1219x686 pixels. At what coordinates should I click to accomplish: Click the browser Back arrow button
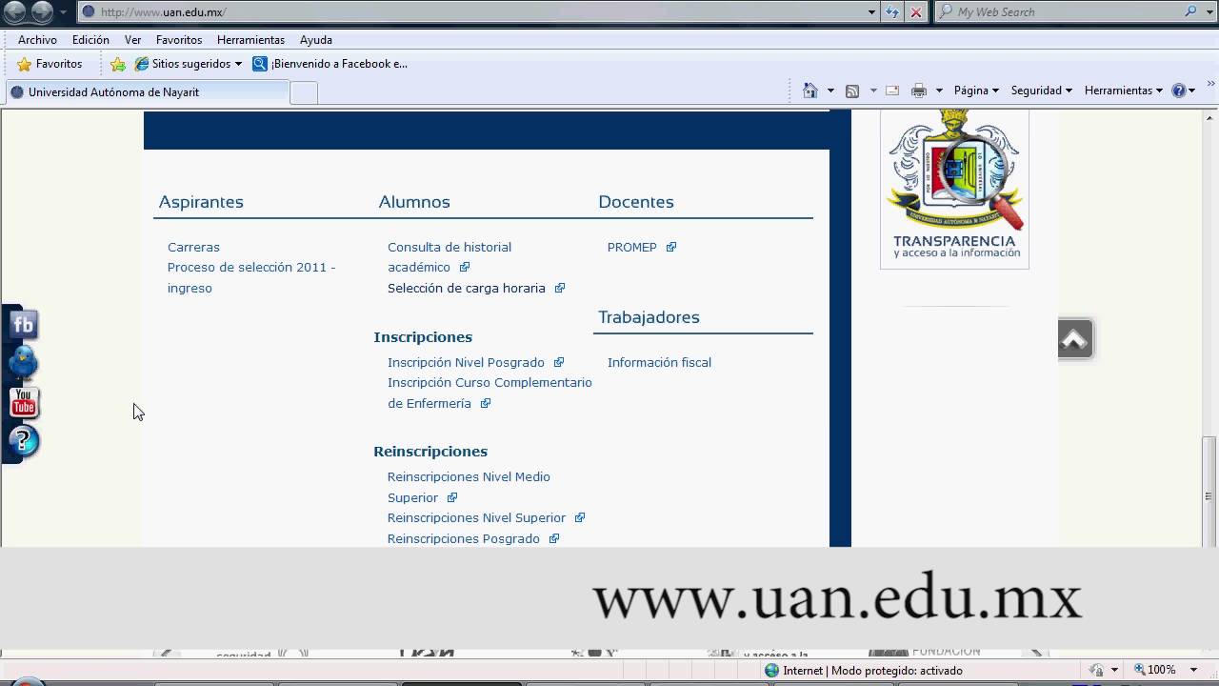click(14, 11)
